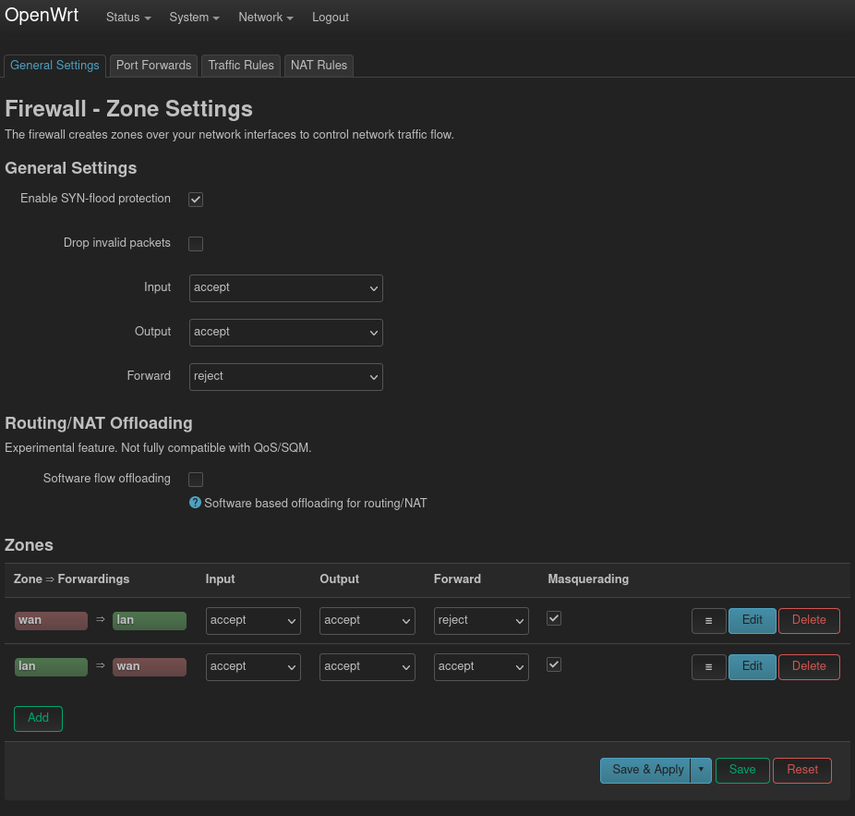
Task: Click the Masquerading column header
Action: pyautogui.click(x=588, y=579)
